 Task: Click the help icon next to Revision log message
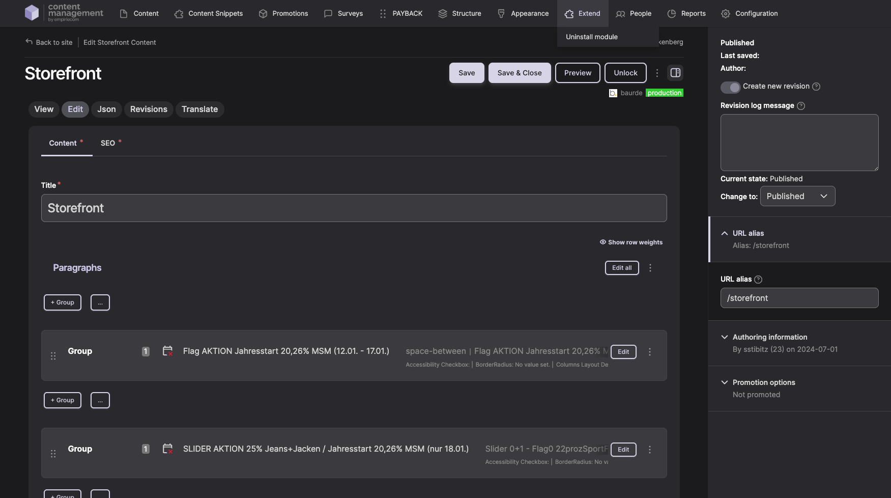[801, 106]
